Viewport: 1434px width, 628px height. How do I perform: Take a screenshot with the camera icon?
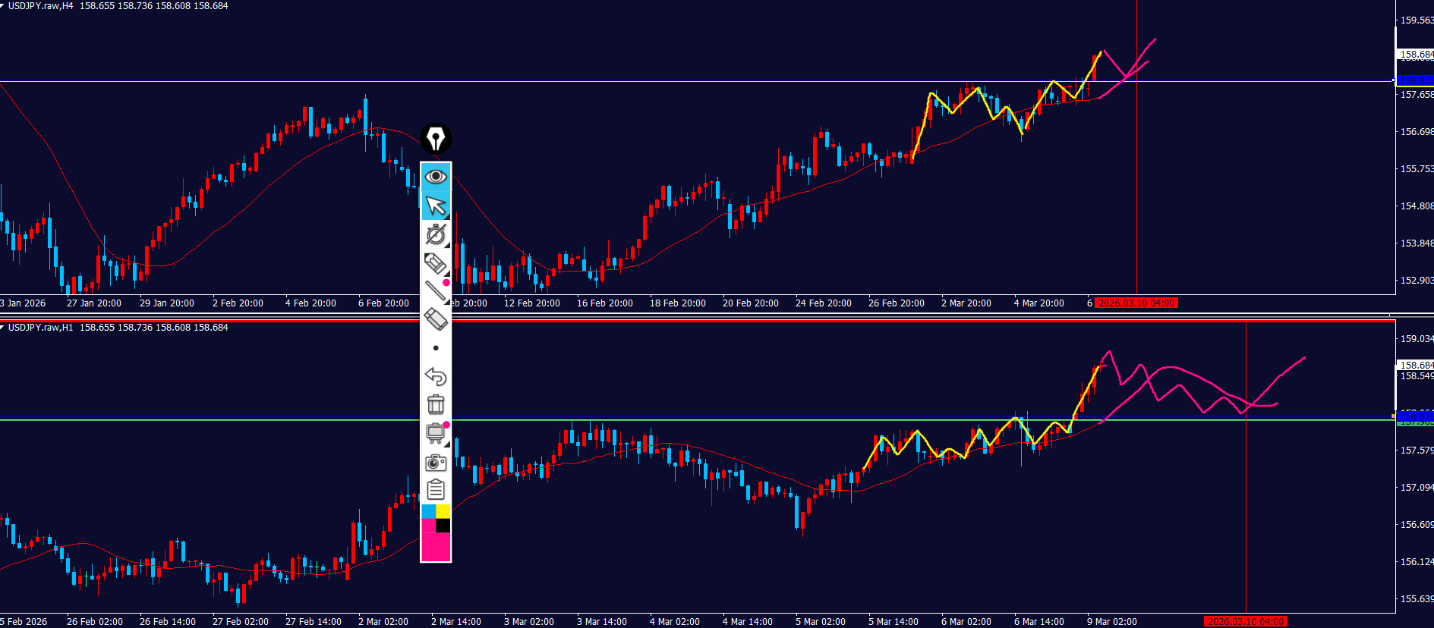pos(435,462)
